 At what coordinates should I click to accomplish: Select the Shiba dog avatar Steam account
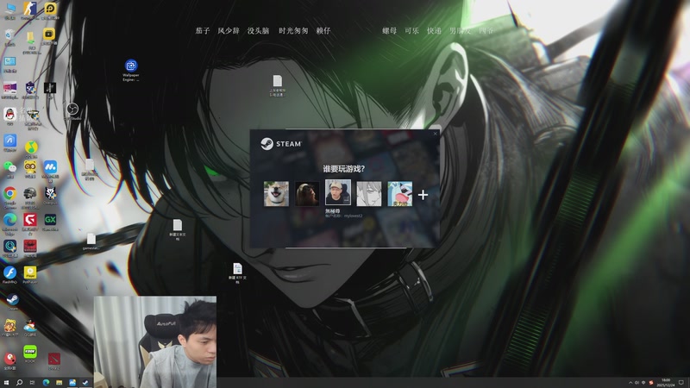(x=276, y=193)
